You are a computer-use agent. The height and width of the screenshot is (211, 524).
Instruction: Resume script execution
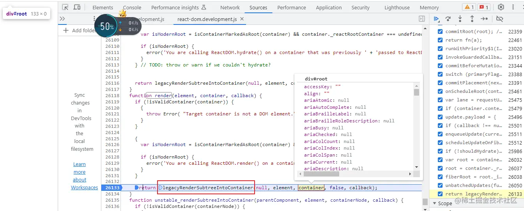[437, 19]
